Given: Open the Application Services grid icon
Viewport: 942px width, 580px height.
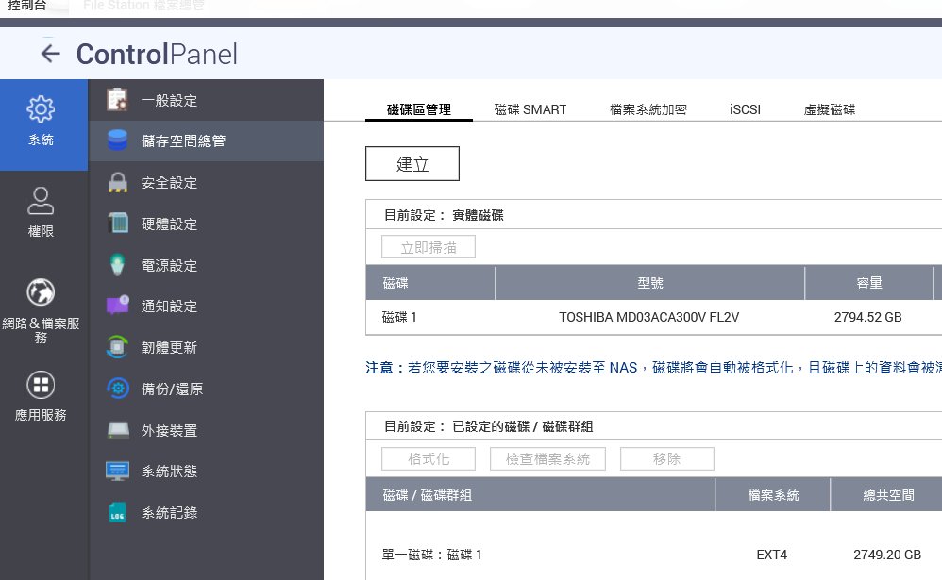Looking at the screenshot, I should pyautogui.click(x=41, y=385).
